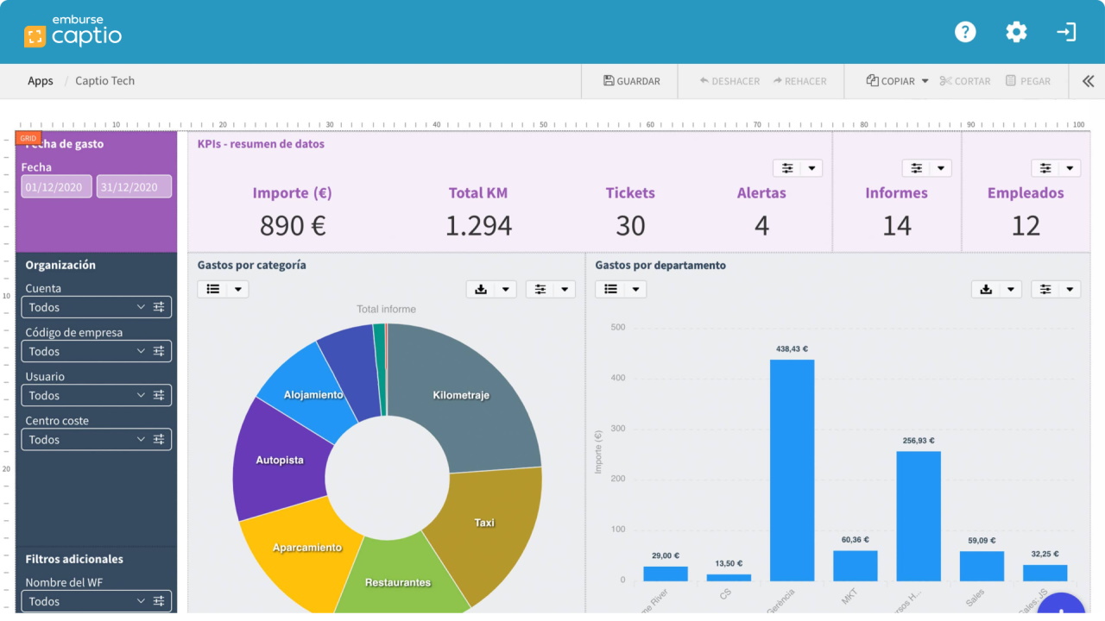Expand the COPIAR dropdown arrow
Image resolution: width=1105 pixels, height=621 pixels.
pos(925,81)
